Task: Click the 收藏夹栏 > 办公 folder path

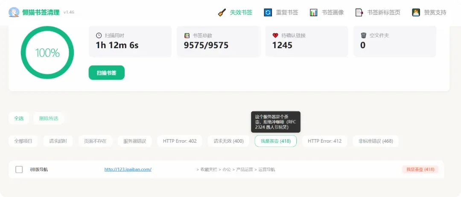Action: (x=236, y=169)
